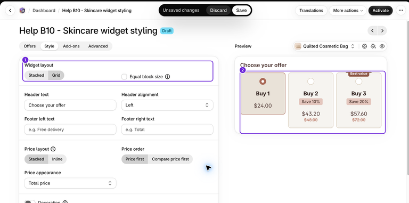The height and width of the screenshot is (203, 409).
Task: Switch to the Advanced tab
Action: pos(98,46)
